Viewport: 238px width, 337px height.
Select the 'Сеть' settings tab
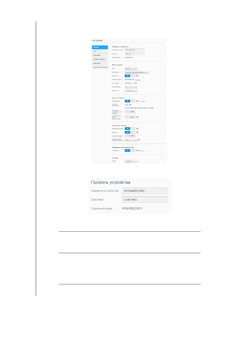click(100, 51)
